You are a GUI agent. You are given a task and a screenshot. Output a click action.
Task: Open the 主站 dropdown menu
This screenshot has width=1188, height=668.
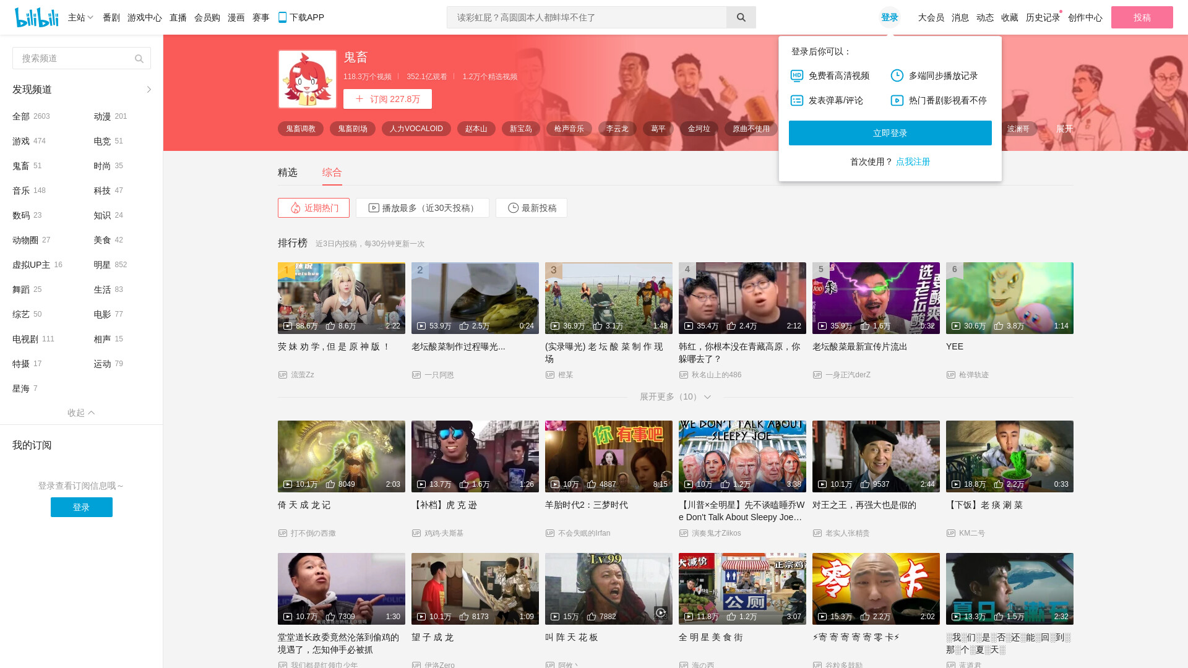pos(80,17)
